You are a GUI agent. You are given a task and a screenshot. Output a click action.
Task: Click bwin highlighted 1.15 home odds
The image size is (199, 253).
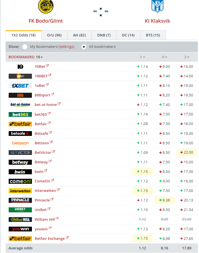click(142, 172)
